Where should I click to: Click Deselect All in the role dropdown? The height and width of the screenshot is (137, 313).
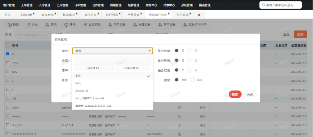(132, 68)
